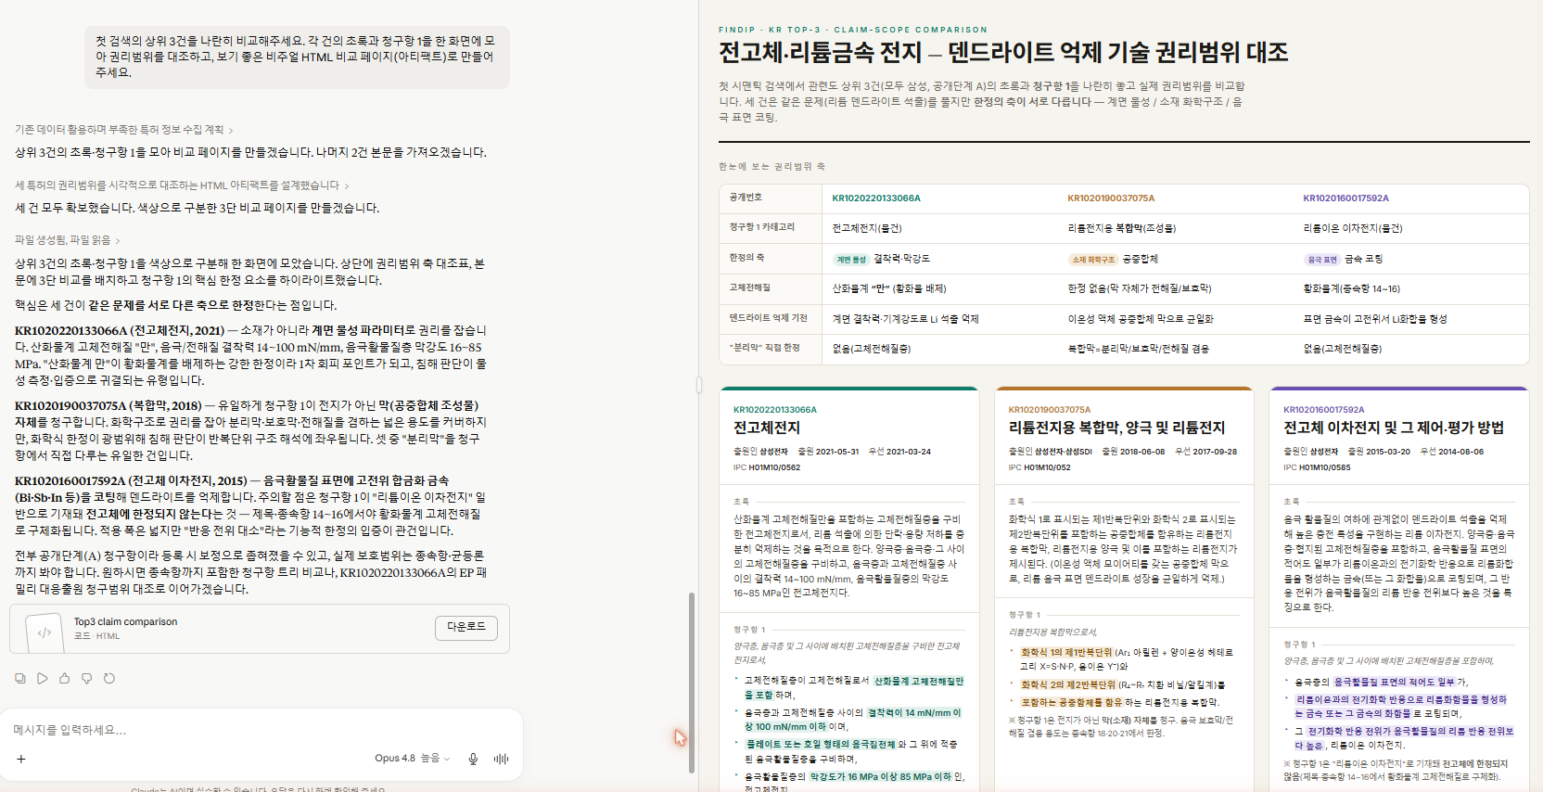Click the '리튬전지용 복합막, 양극 및 리튬전지' card title
The width and height of the screenshot is (1543, 792).
coord(1116,428)
